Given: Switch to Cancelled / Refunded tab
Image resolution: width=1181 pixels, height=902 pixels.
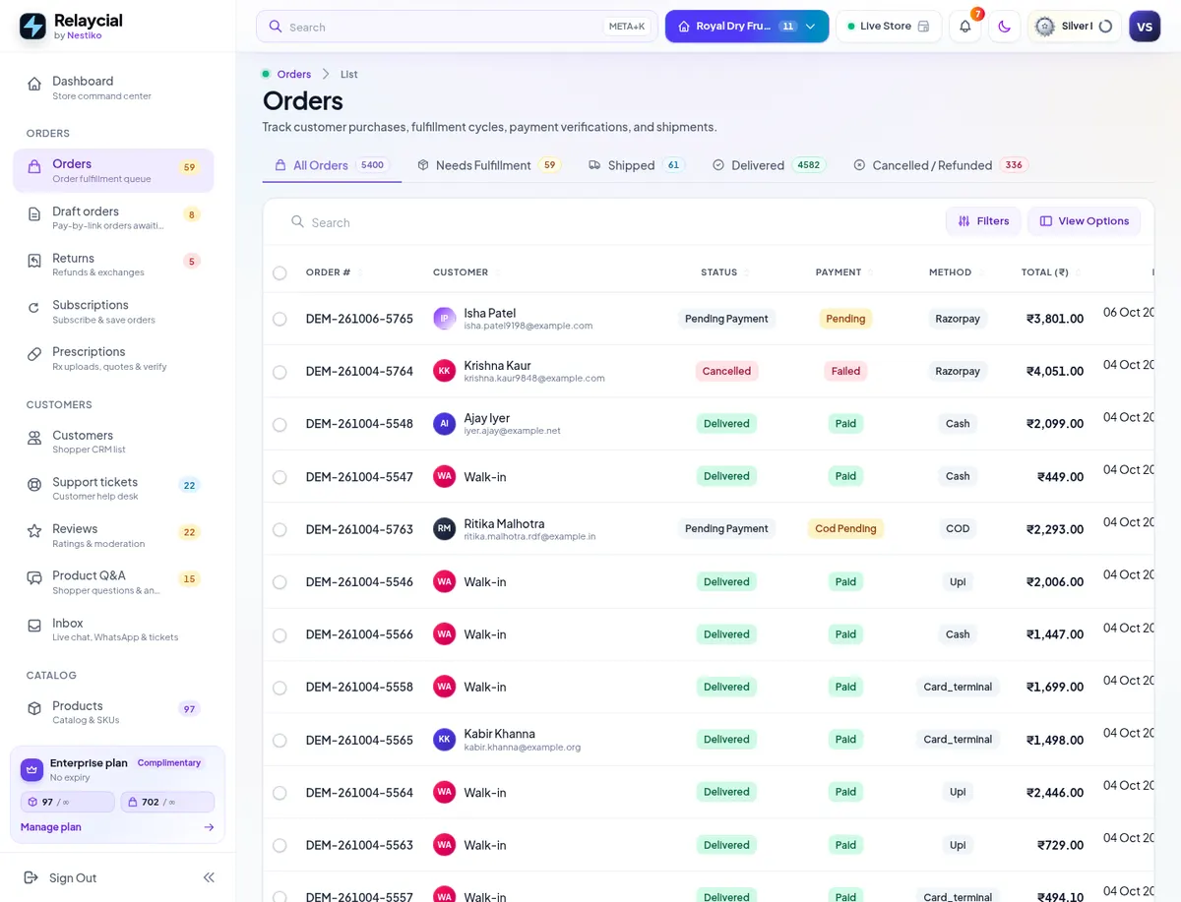Looking at the screenshot, I should [940, 165].
